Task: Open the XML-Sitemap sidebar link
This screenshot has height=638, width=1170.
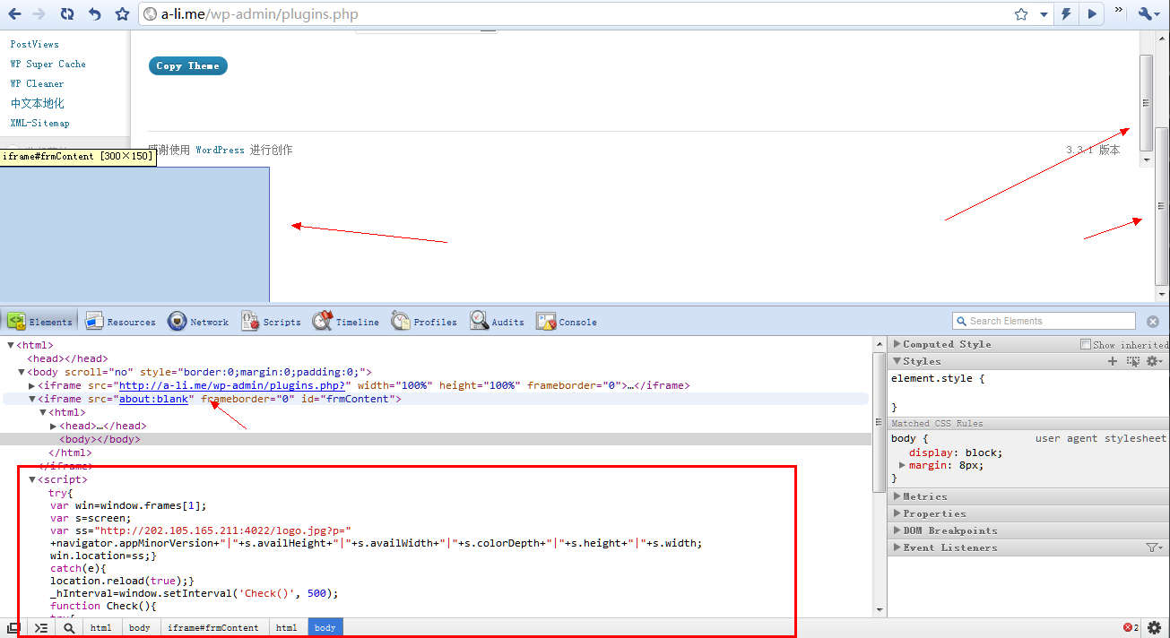Action: pyautogui.click(x=39, y=123)
